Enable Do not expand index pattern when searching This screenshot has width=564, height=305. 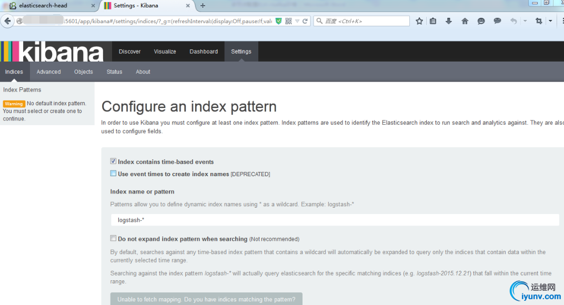113,238
